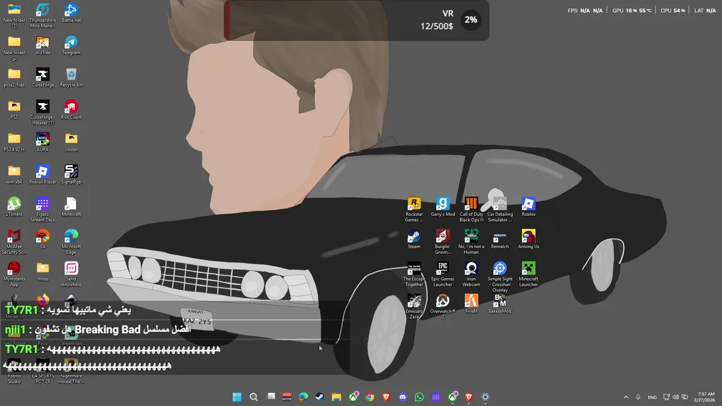Open the EA app desktop icon

pyautogui.click(x=42, y=239)
